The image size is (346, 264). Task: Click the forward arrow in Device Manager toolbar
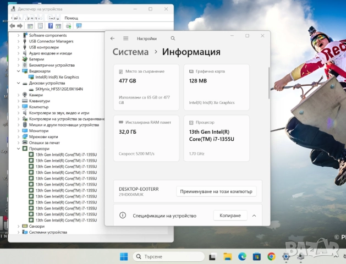click(x=20, y=26)
